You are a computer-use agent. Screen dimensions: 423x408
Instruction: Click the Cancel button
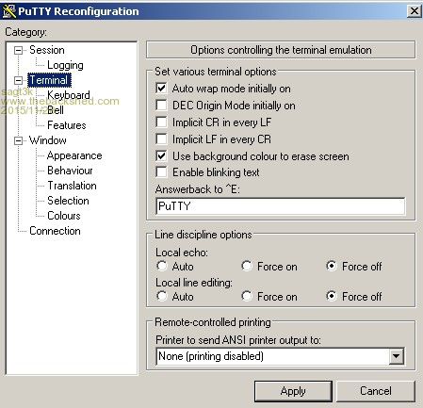point(376,391)
